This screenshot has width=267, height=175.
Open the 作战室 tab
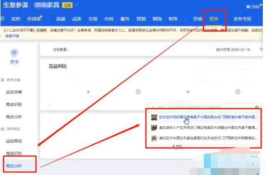click(x=34, y=19)
